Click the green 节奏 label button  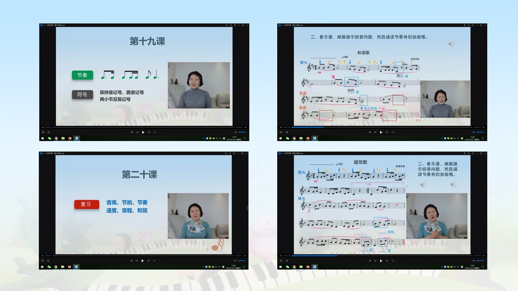(82, 75)
